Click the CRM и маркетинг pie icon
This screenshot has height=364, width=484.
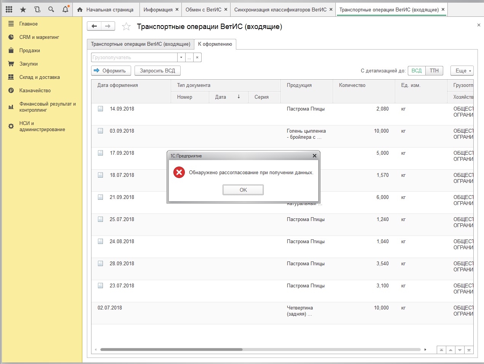tap(11, 37)
